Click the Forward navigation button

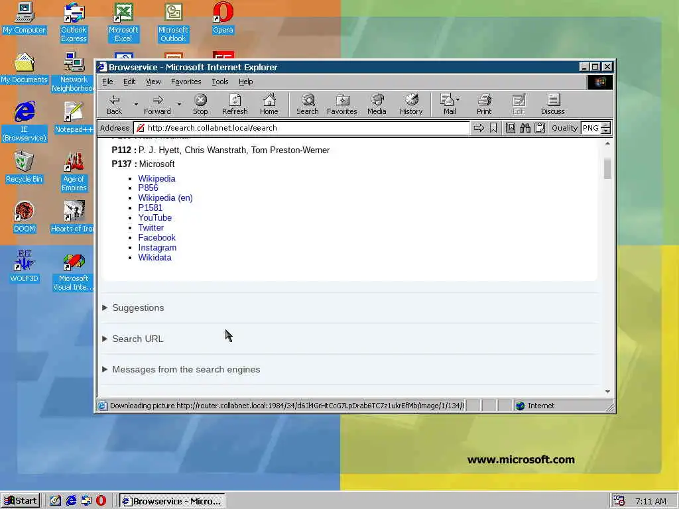pos(157,105)
